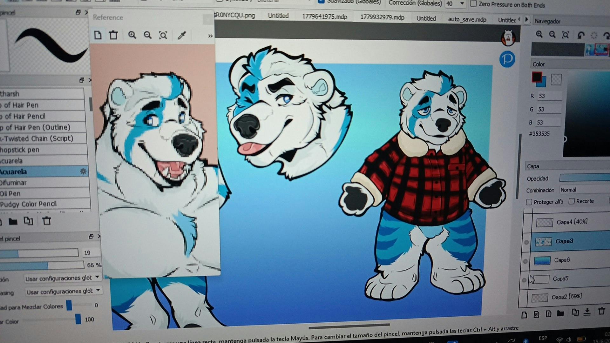610x343 pixels.
Task: Fit canvas to view in Navegador
Action: click(x=566, y=35)
